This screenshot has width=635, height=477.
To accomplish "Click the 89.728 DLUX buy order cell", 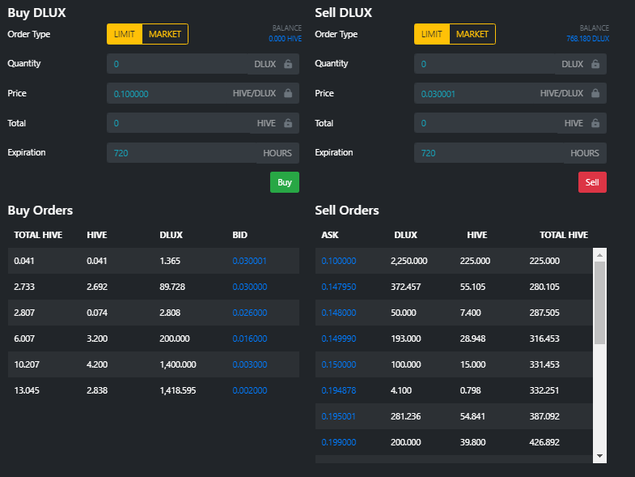I will 172,287.
